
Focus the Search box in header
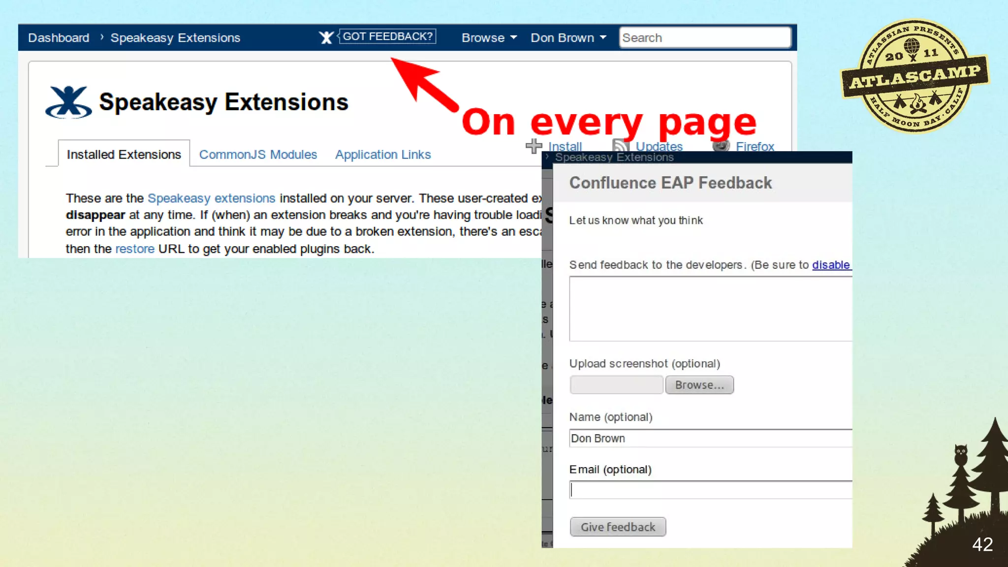pyautogui.click(x=704, y=38)
